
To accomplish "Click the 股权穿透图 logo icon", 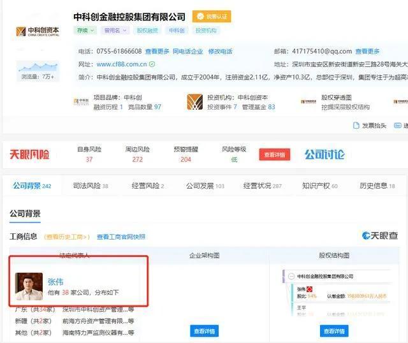I will point(309,101).
